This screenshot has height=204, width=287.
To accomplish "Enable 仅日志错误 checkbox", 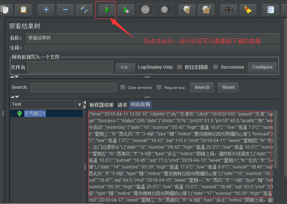I will (x=180, y=67).
